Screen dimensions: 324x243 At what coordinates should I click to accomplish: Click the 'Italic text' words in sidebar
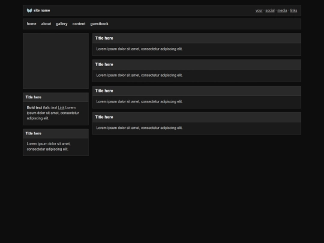click(50, 107)
